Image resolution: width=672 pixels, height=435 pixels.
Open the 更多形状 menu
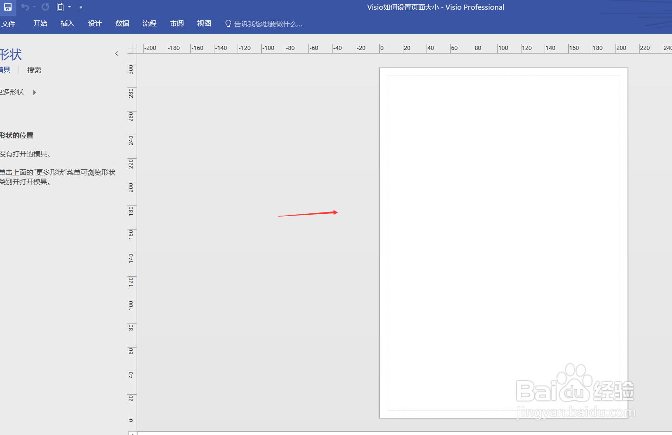[x=12, y=92]
